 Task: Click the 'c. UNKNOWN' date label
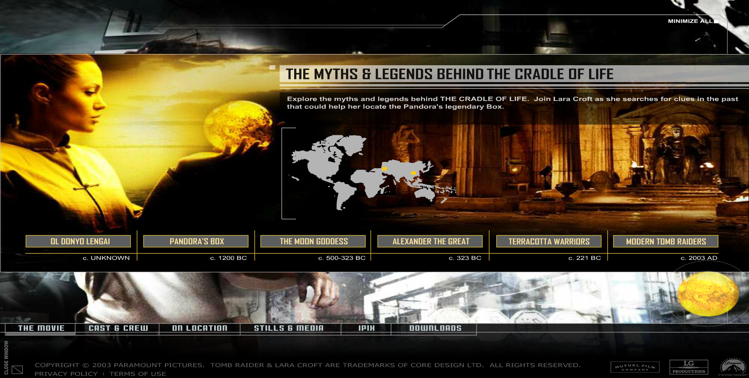(x=106, y=258)
